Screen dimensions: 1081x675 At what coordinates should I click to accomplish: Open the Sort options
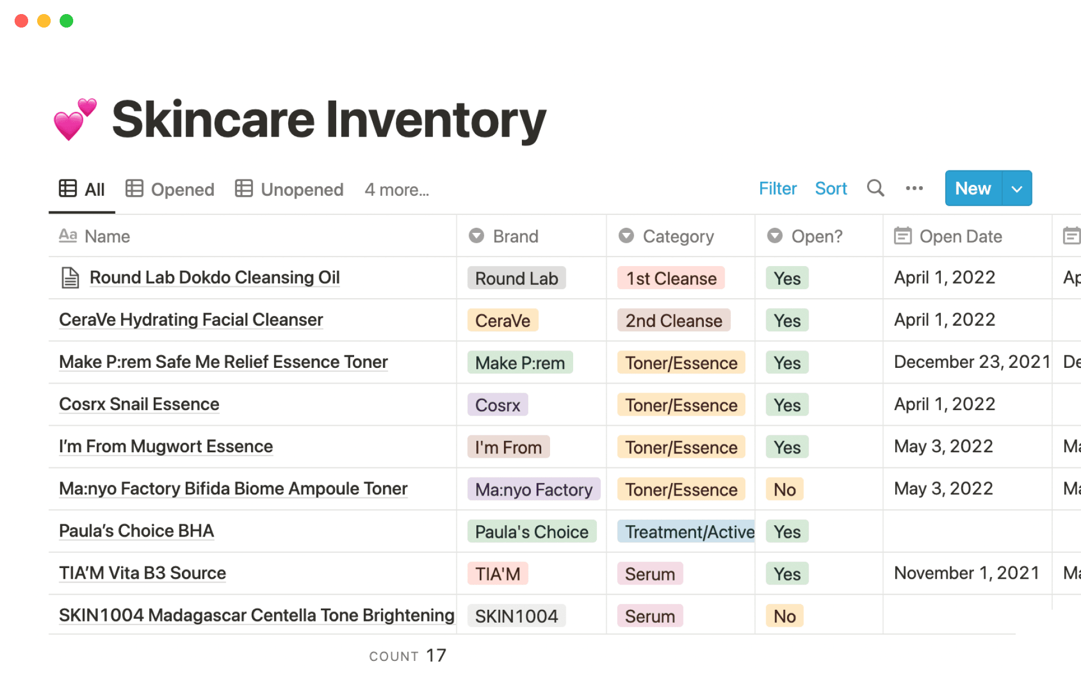(x=831, y=188)
